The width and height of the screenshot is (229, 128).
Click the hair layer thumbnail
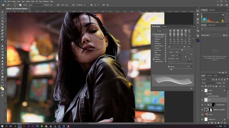206,100
